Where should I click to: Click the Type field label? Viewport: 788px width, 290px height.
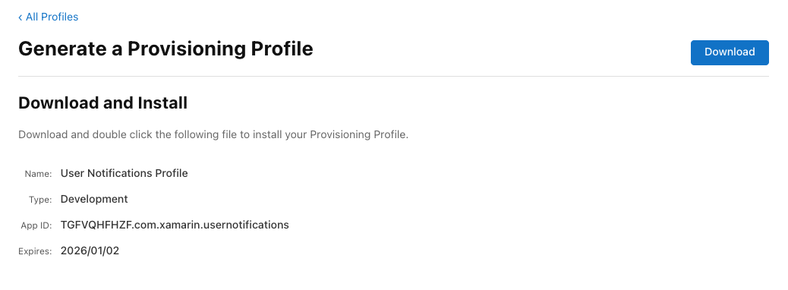coord(40,200)
